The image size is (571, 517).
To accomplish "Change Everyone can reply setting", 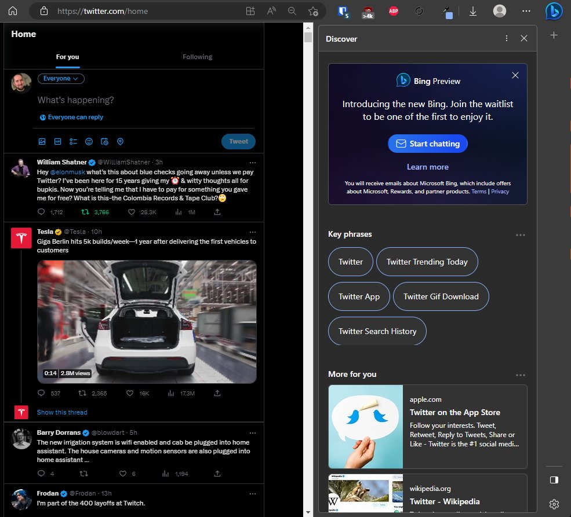I will (x=71, y=117).
